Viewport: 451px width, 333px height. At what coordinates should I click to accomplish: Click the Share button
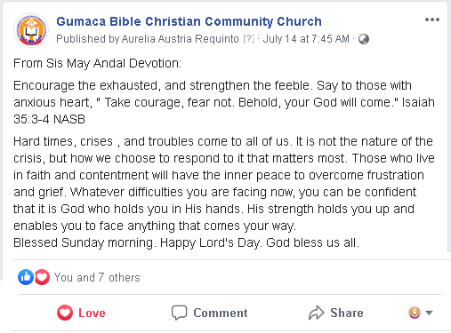pos(335,313)
